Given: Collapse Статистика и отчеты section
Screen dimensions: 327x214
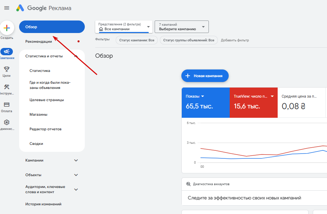Looking at the screenshot, I should pos(76,56).
